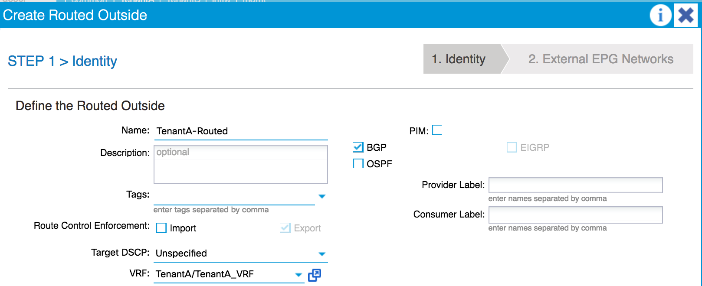This screenshot has width=702, height=286.
Task: Click the Tags input field
Action: coord(234,196)
